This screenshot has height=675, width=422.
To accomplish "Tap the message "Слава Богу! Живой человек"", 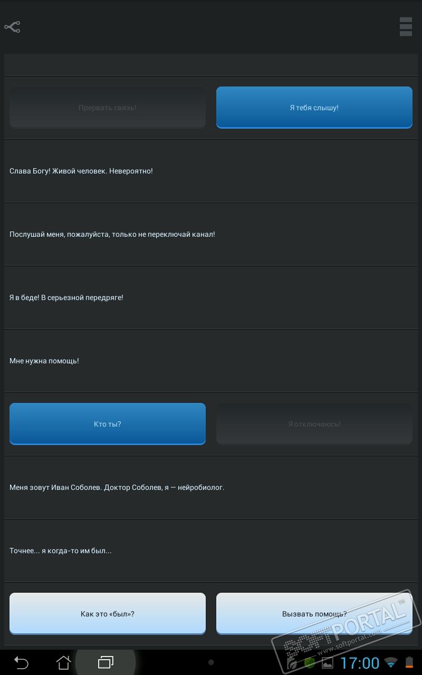I will pos(81,171).
